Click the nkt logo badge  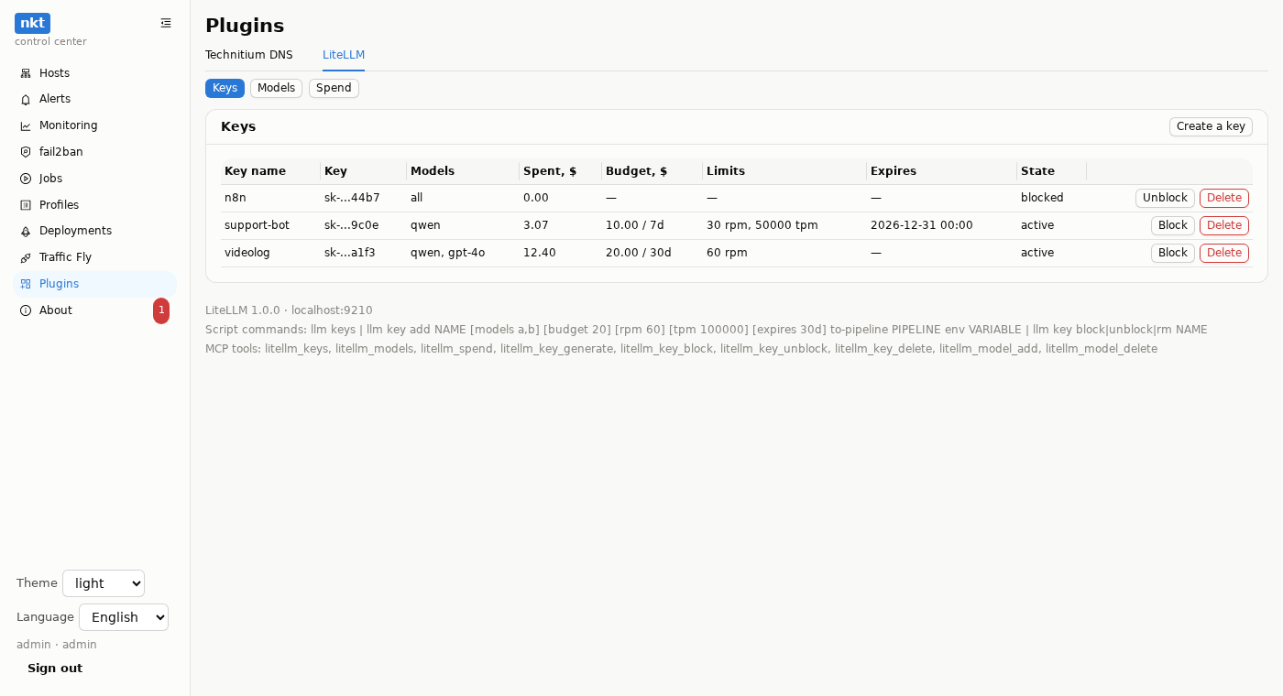(32, 23)
